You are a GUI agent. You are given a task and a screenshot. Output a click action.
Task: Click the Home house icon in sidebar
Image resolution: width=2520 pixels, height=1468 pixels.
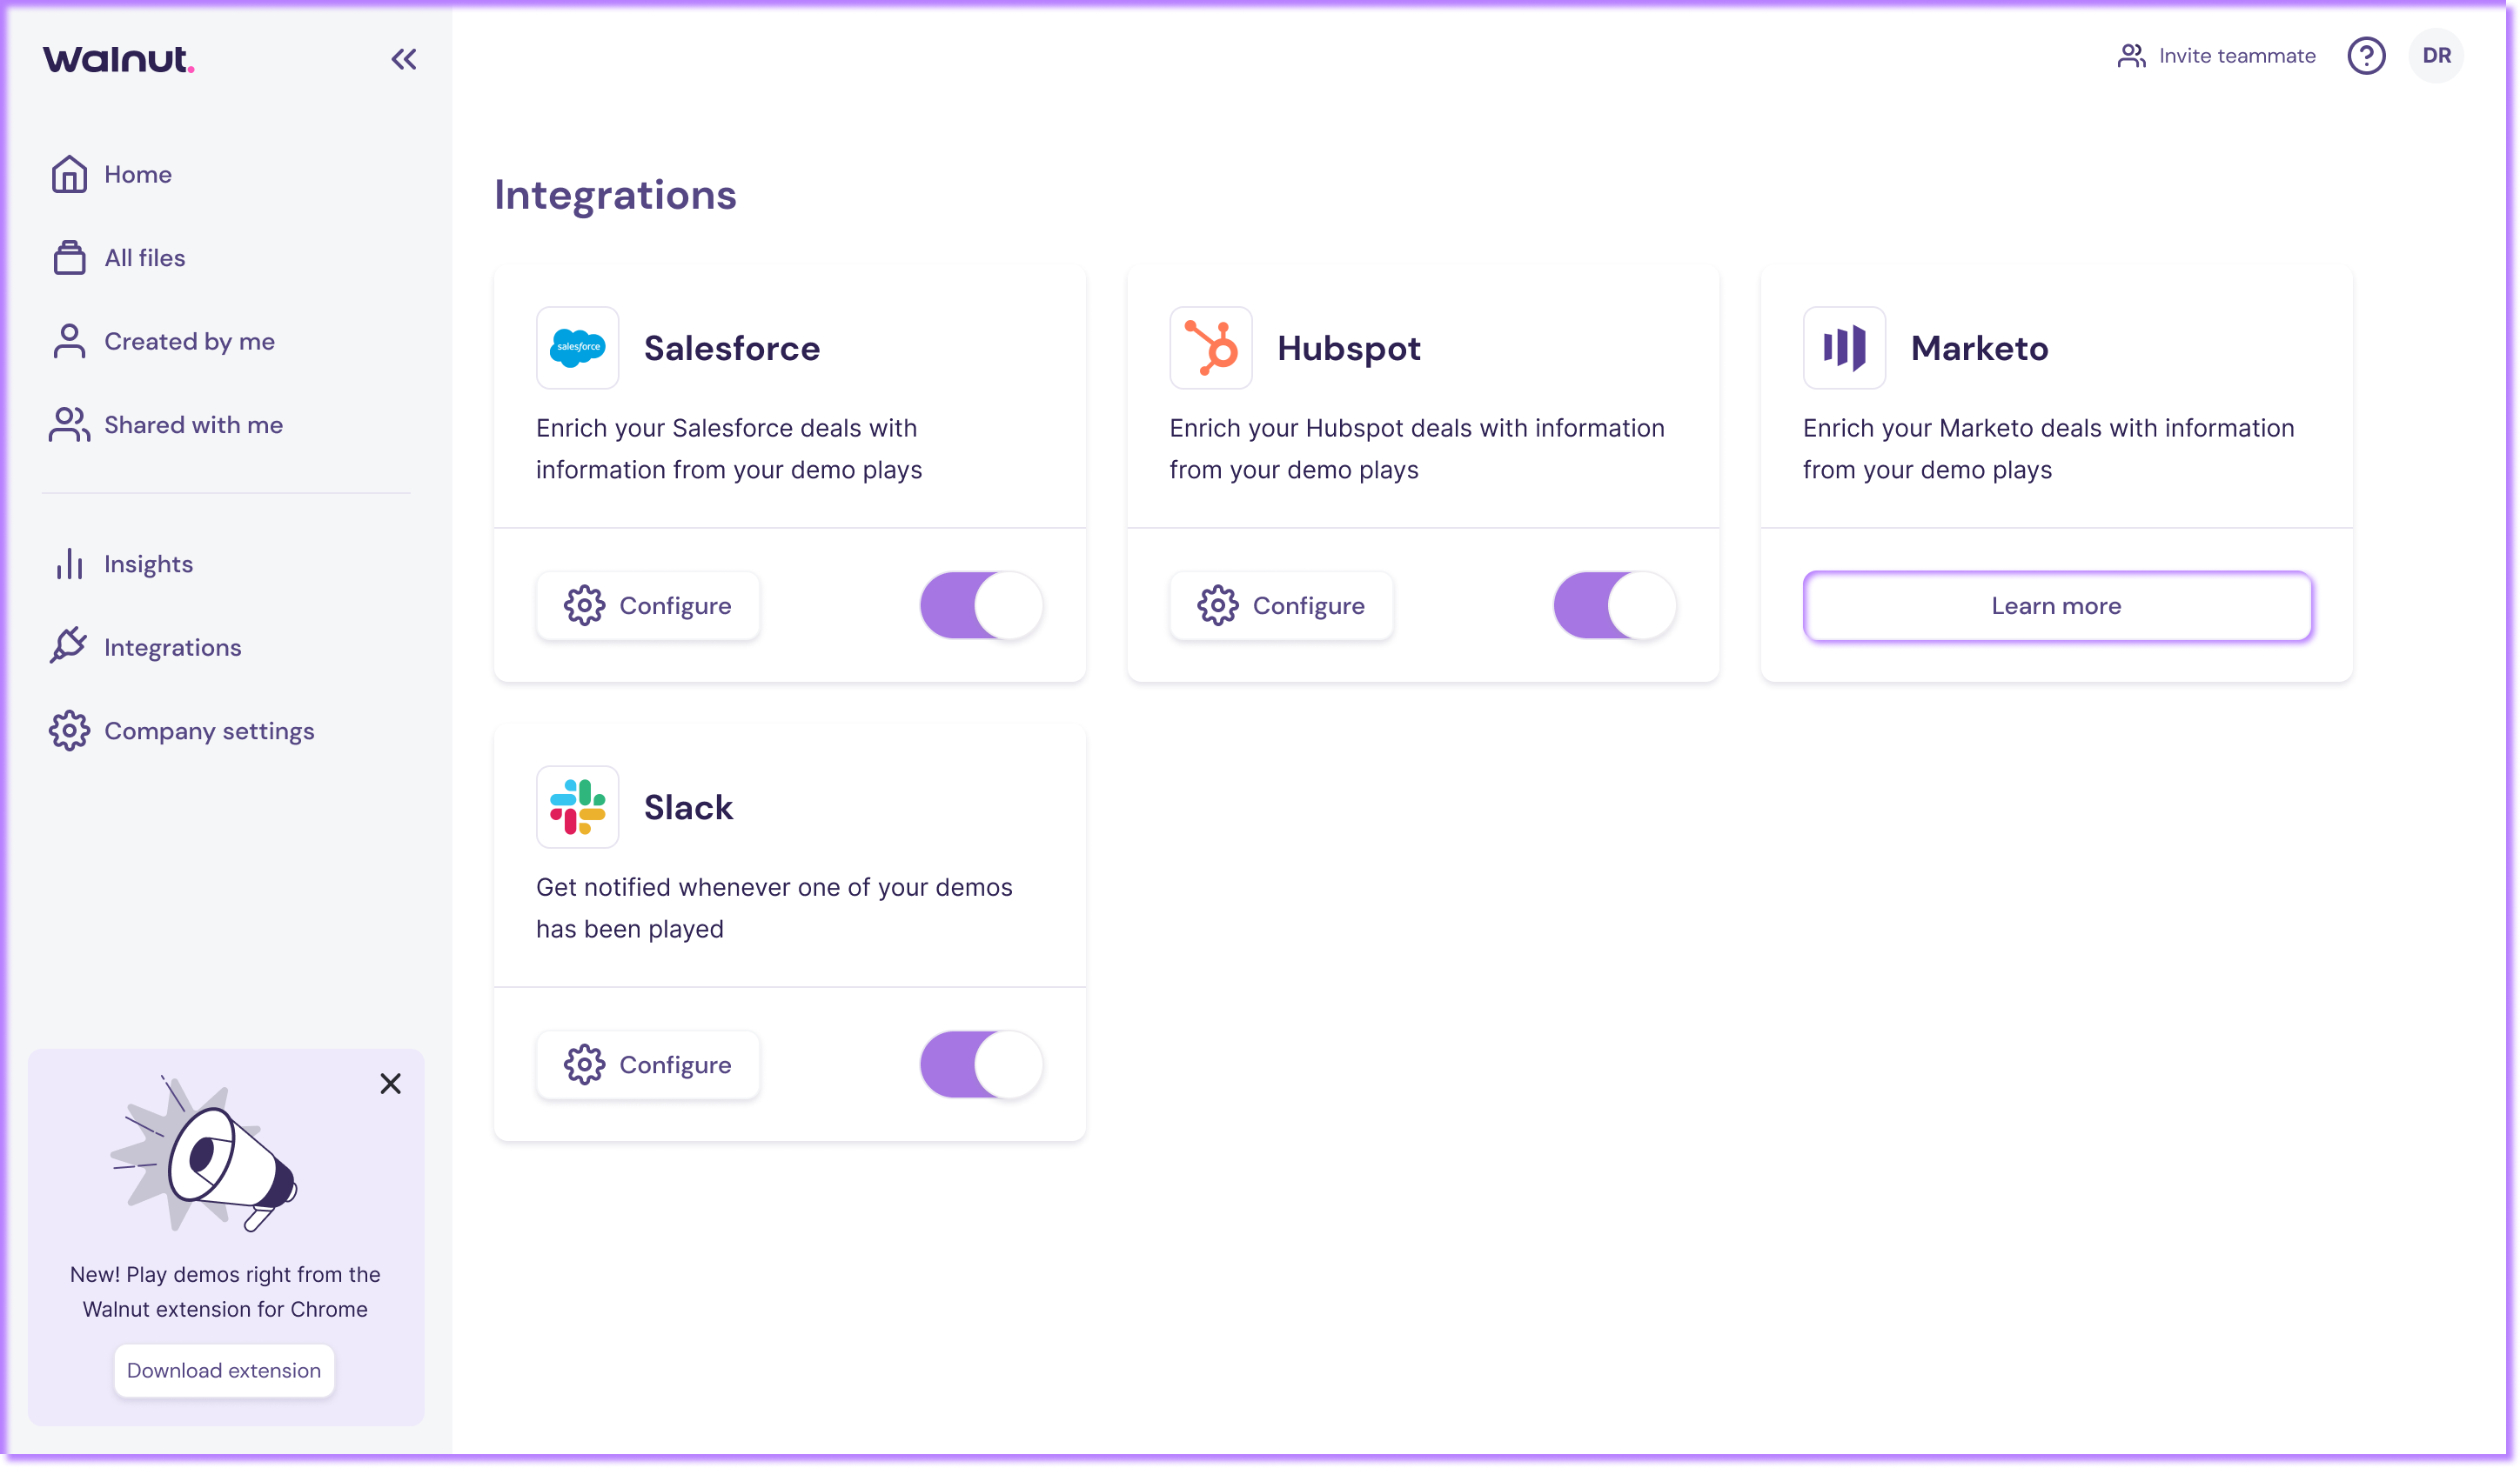[x=69, y=174]
